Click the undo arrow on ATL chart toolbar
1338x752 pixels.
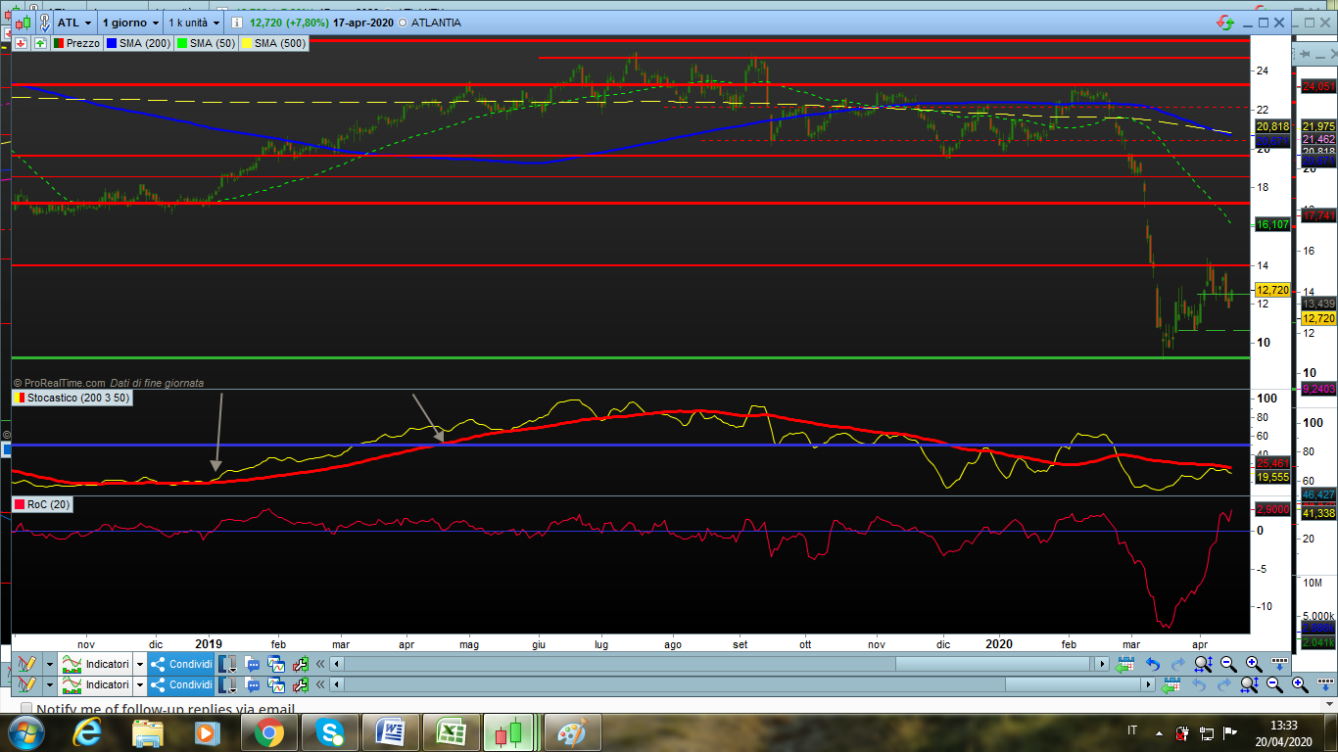click(x=1153, y=663)
